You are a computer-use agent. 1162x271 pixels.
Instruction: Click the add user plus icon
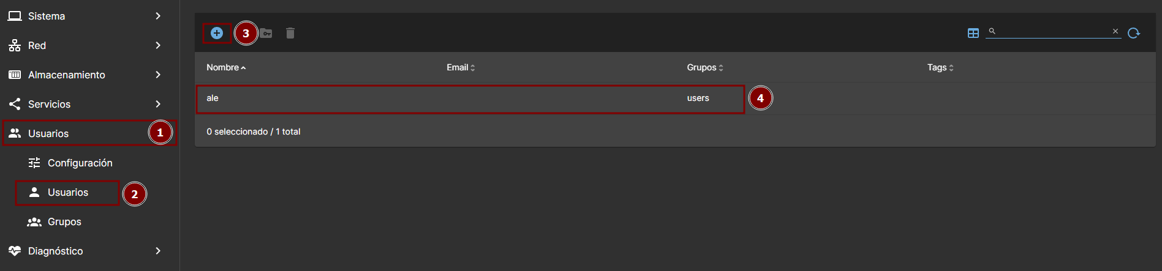click(x=217, y=33)
